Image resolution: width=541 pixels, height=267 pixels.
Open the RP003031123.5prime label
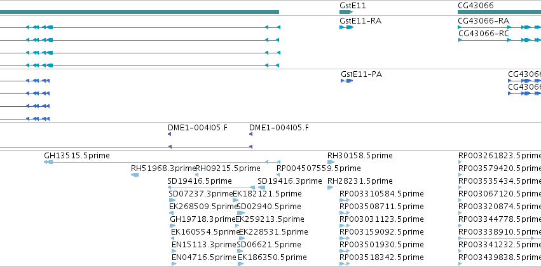(381, 219)
